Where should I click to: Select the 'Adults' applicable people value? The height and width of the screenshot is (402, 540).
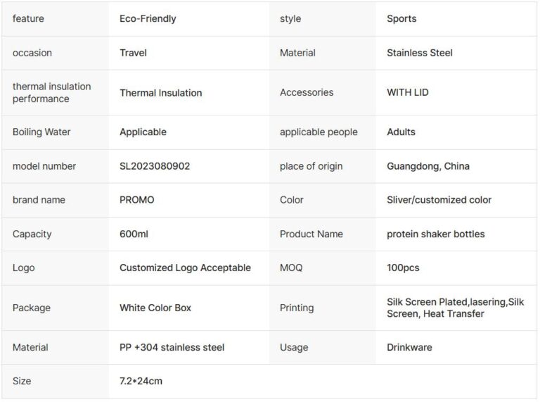(401, 132)
